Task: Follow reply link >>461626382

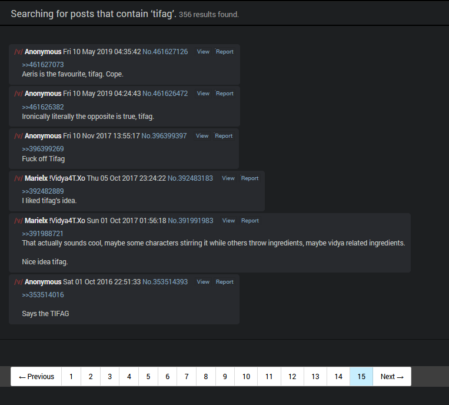Action: click(43, 107)
